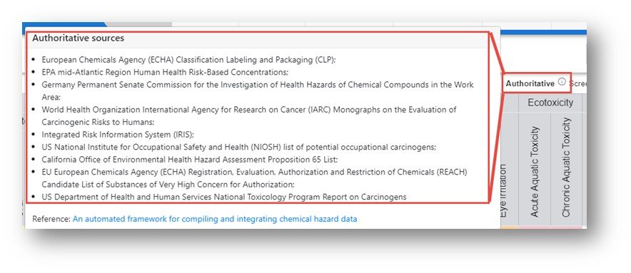Select the Authoritative label
631x273 pixels.
(530, 83)
